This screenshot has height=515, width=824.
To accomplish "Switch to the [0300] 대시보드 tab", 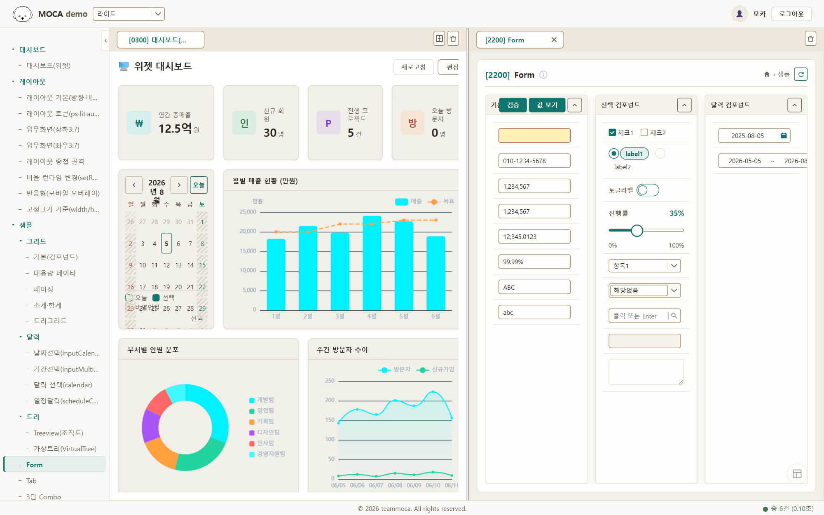I will coord(161,40).
